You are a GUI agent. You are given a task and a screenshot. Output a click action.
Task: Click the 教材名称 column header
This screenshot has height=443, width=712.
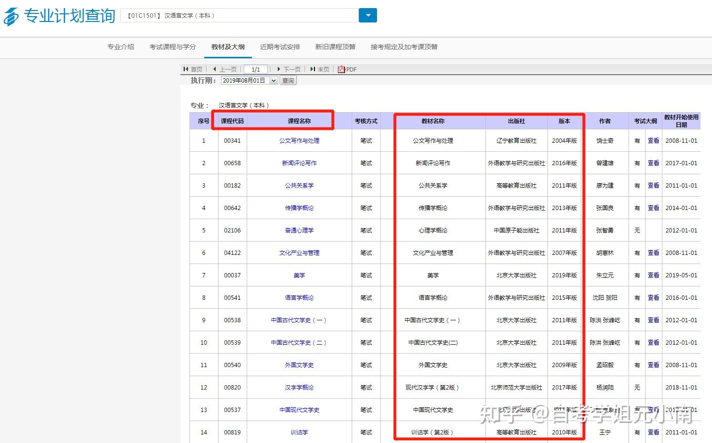point(433,121)
